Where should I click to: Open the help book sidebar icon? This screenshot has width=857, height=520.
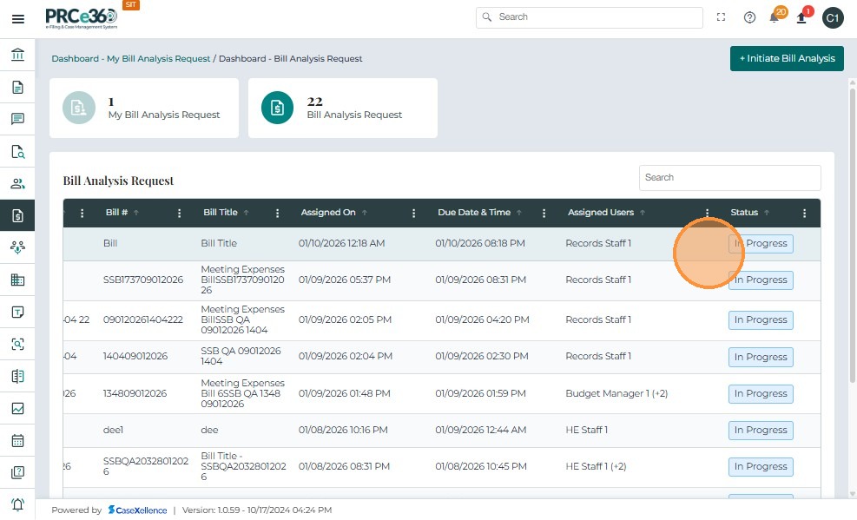click(17, 472)
